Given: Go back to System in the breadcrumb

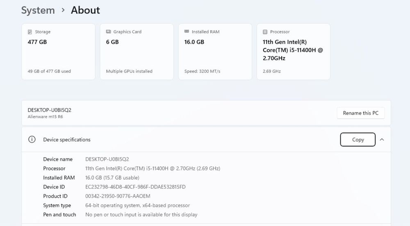Looking at the screenshot, I should click(38, 10).
